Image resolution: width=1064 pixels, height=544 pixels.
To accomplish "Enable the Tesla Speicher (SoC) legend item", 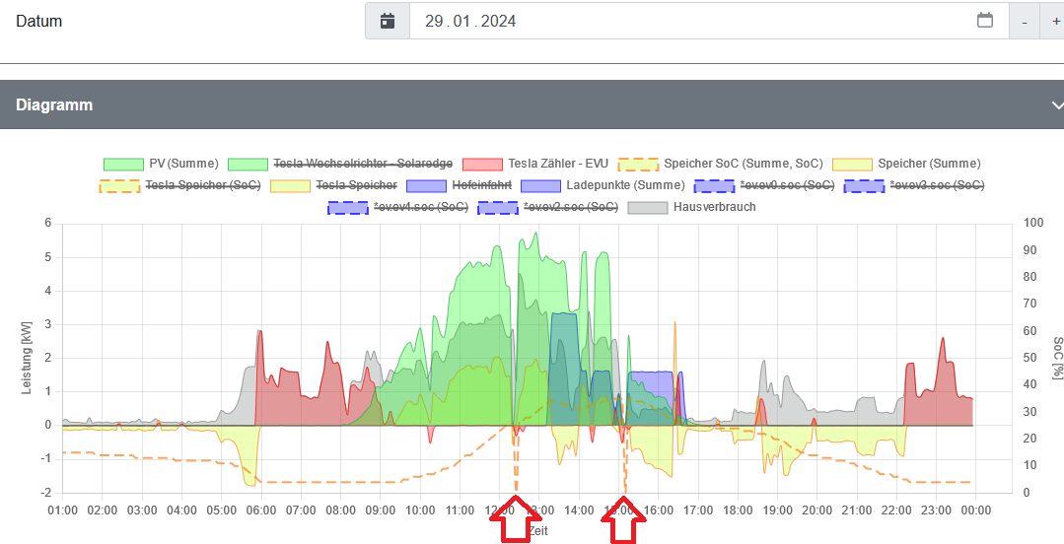I will 179,185.
